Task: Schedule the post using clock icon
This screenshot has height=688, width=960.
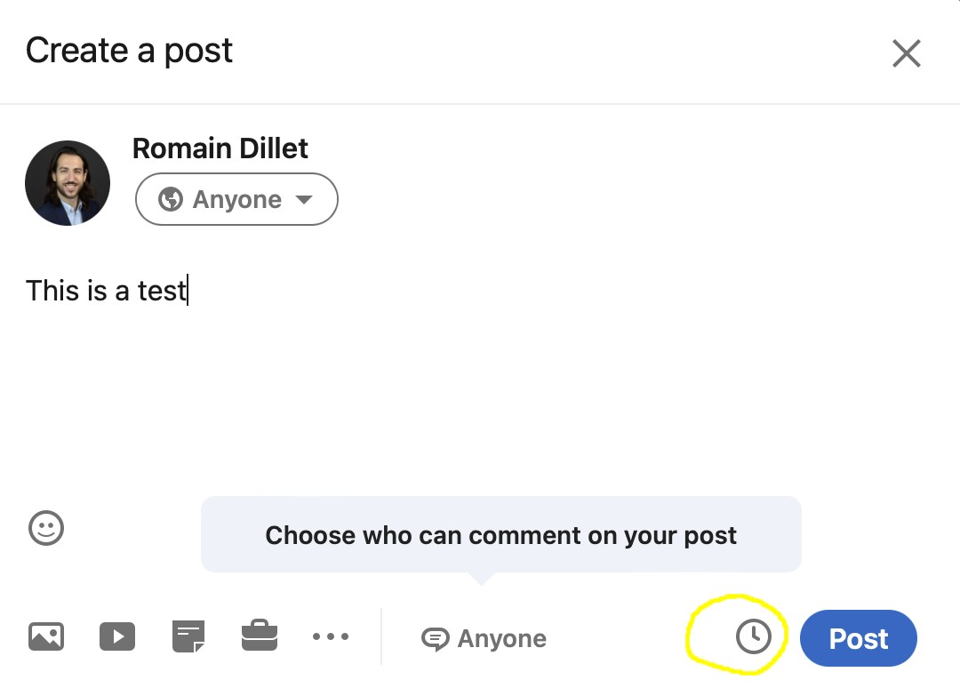Action: click(754, 637)
